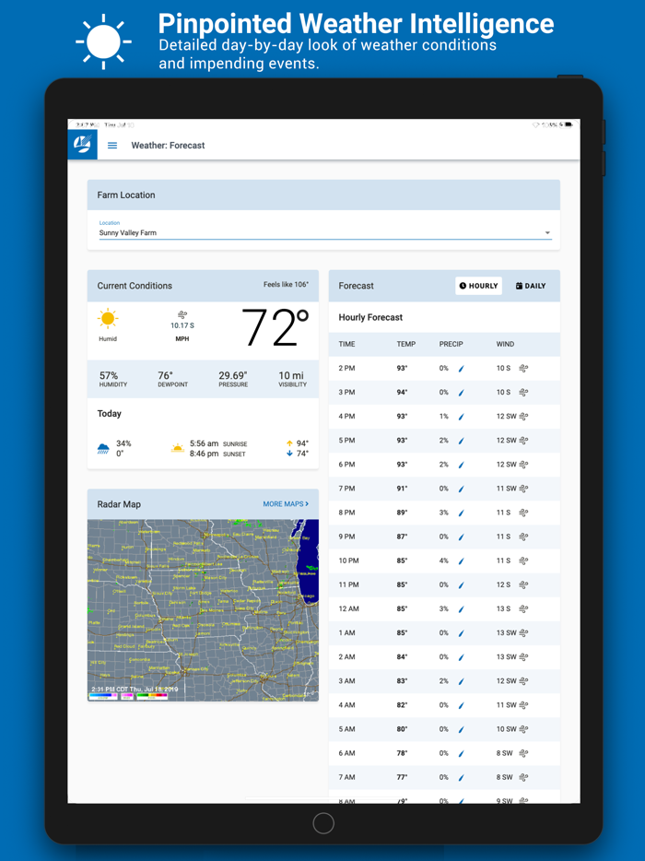Click the Hourly Forecast heading

[x=370, y=317]
